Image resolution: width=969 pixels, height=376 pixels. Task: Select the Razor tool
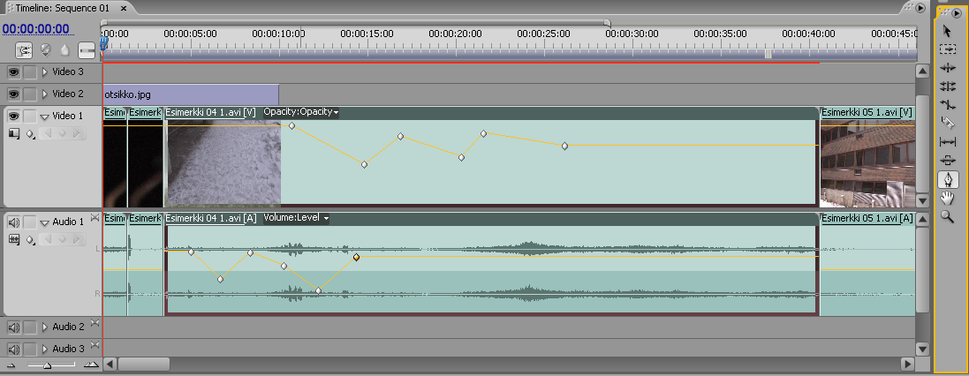tap(948, 124)
